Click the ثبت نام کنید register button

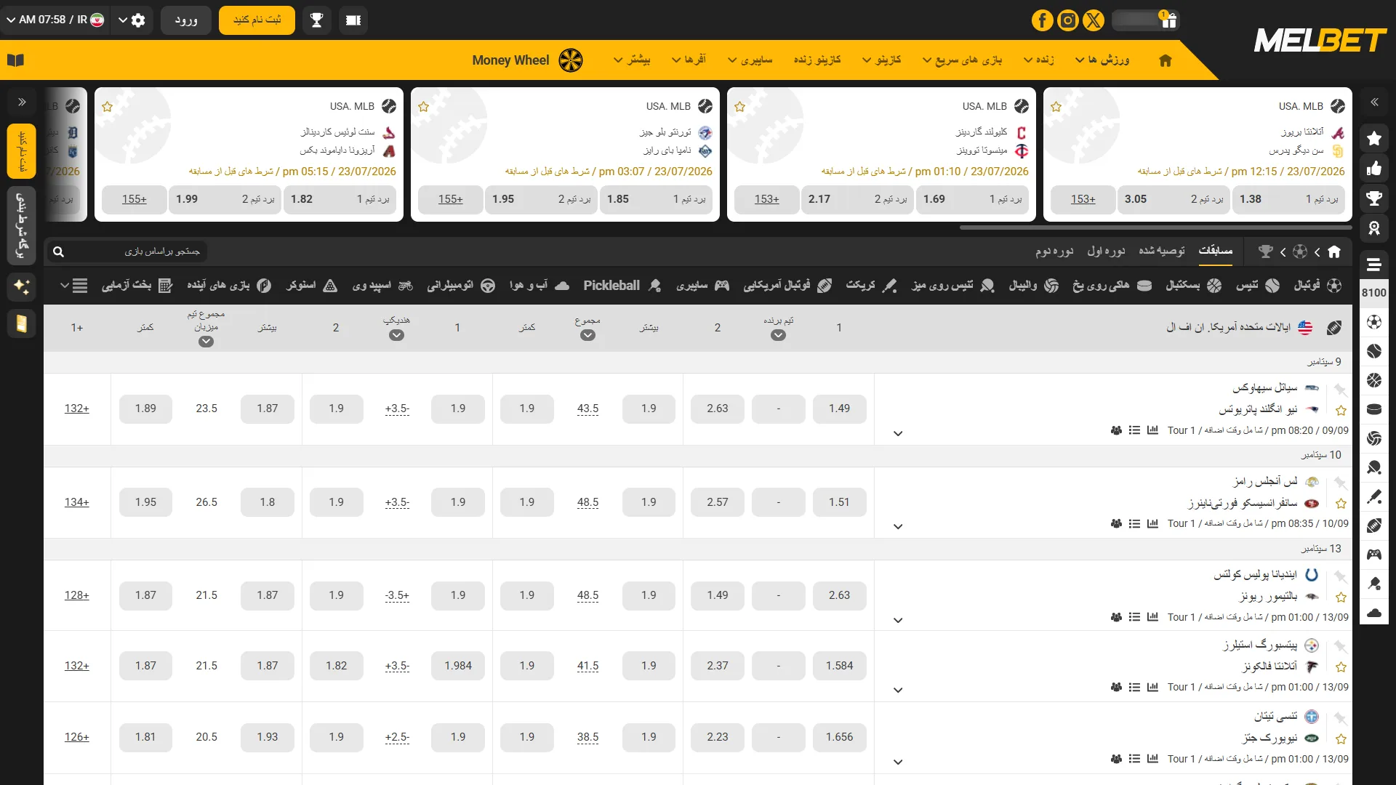click(257, 20)
